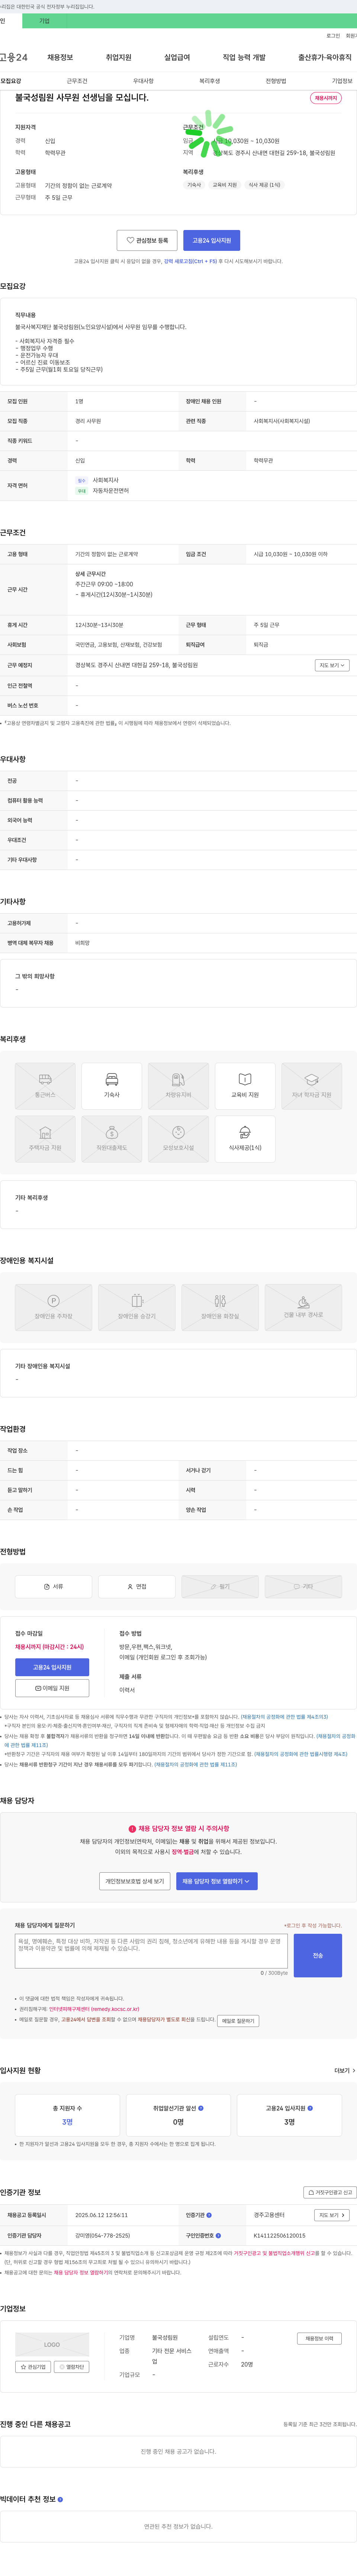Screen dimensions: 357x2576
Task: Click the info icon beside 취업알선기관 알선
Action: [200, 2108]
